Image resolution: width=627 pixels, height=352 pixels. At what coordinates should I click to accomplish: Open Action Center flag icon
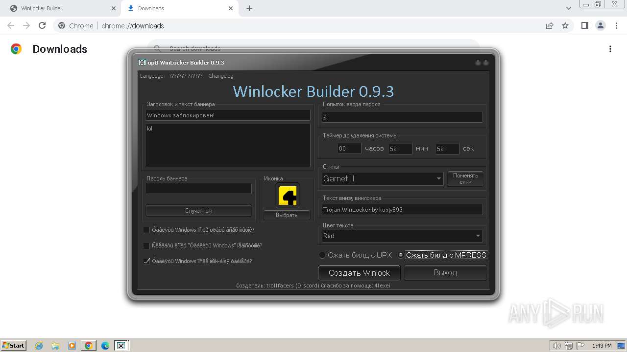[x=579, y=346]
